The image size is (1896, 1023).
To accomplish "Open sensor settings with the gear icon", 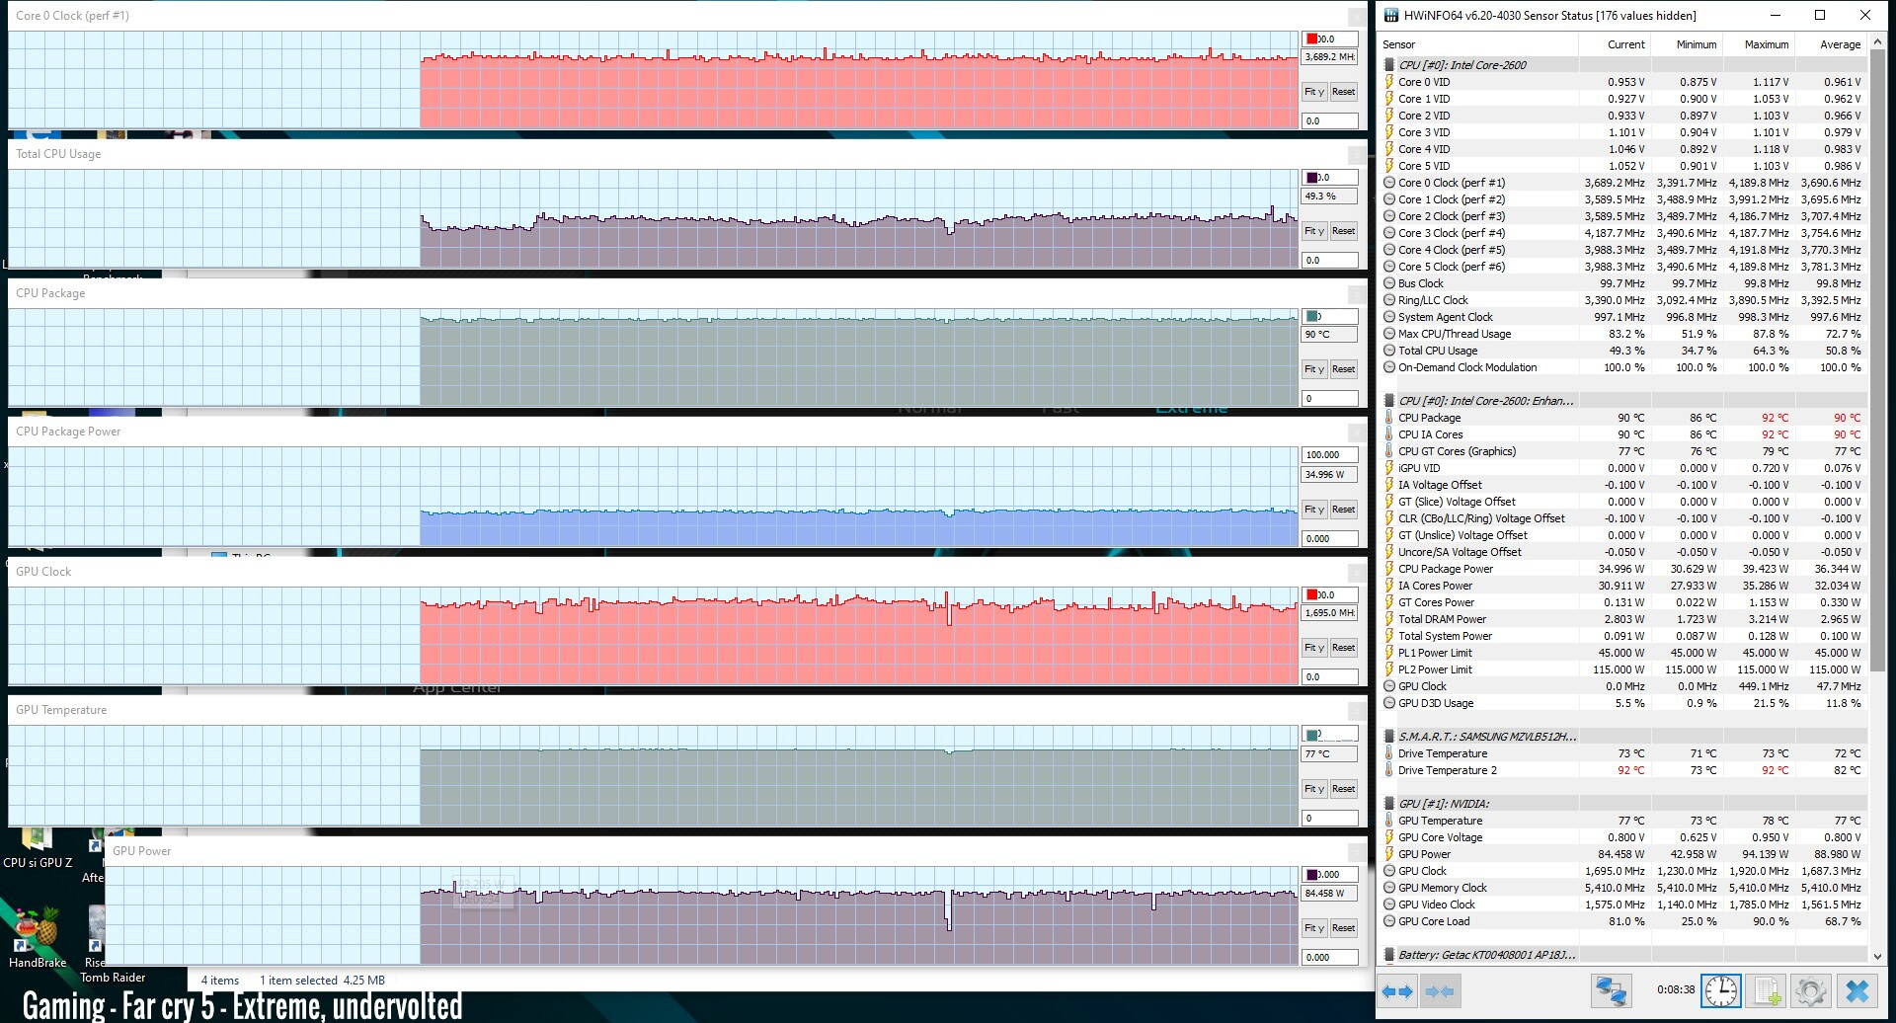I will tap(1811, 990).
